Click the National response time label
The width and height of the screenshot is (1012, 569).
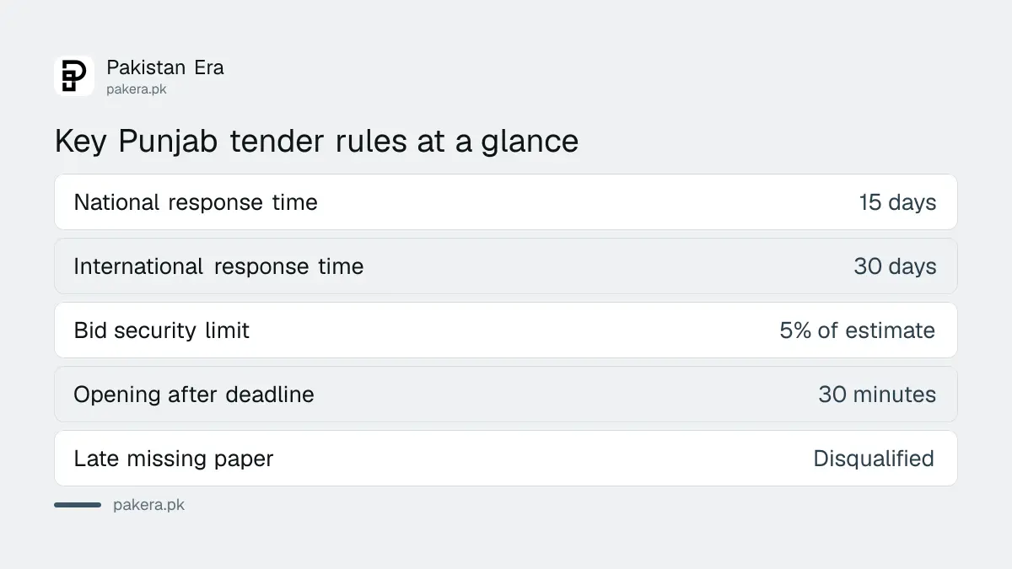[x=196, y=202]
